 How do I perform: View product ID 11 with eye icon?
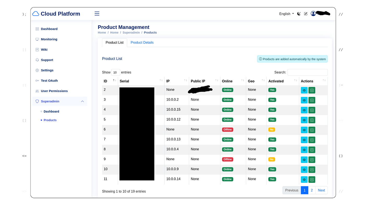click(304, 180)
